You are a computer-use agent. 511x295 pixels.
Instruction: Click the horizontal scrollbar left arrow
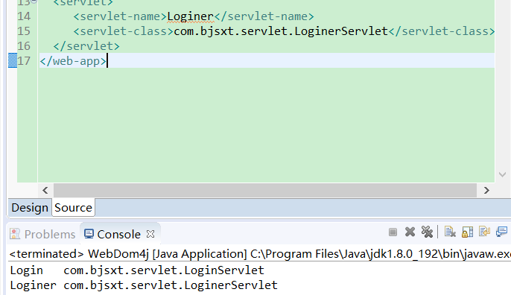tap(45, 191)
